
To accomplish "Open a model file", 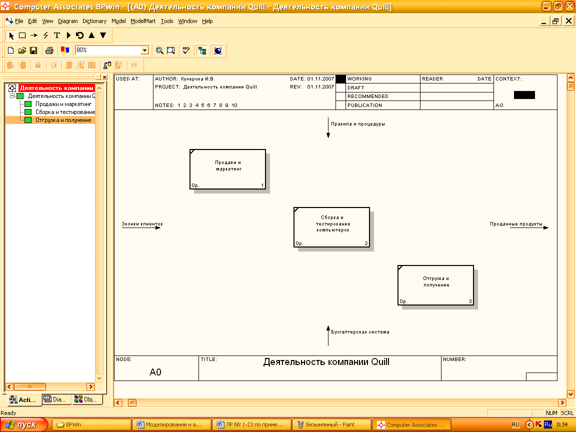I will [x=22, y=50].
